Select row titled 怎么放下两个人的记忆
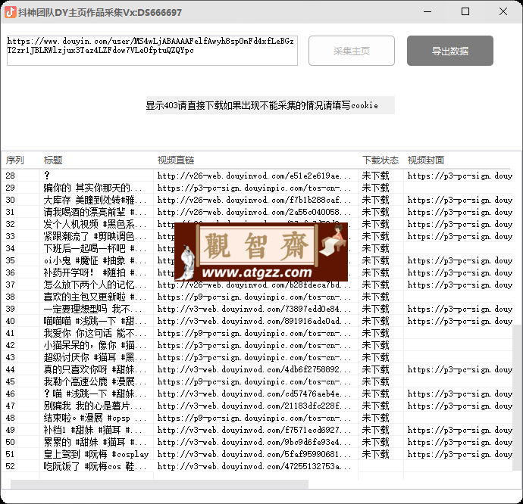This screenshot has width=523, height=504. click(257, 285)
